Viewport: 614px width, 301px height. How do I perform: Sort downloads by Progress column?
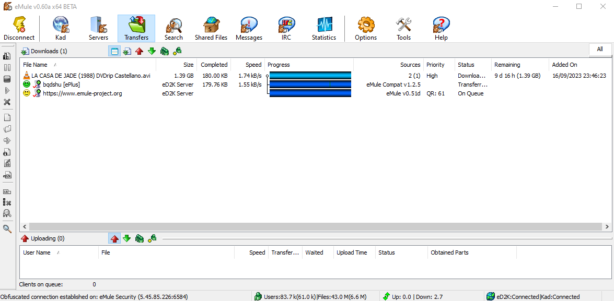(309, 65)
